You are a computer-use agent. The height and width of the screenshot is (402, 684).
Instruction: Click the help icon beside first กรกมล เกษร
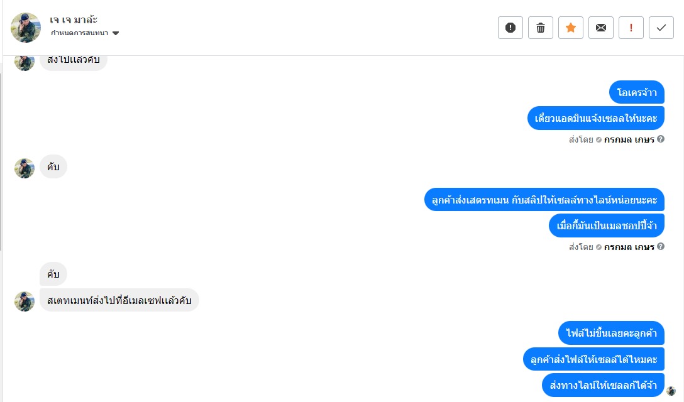(x=661, y=139)
